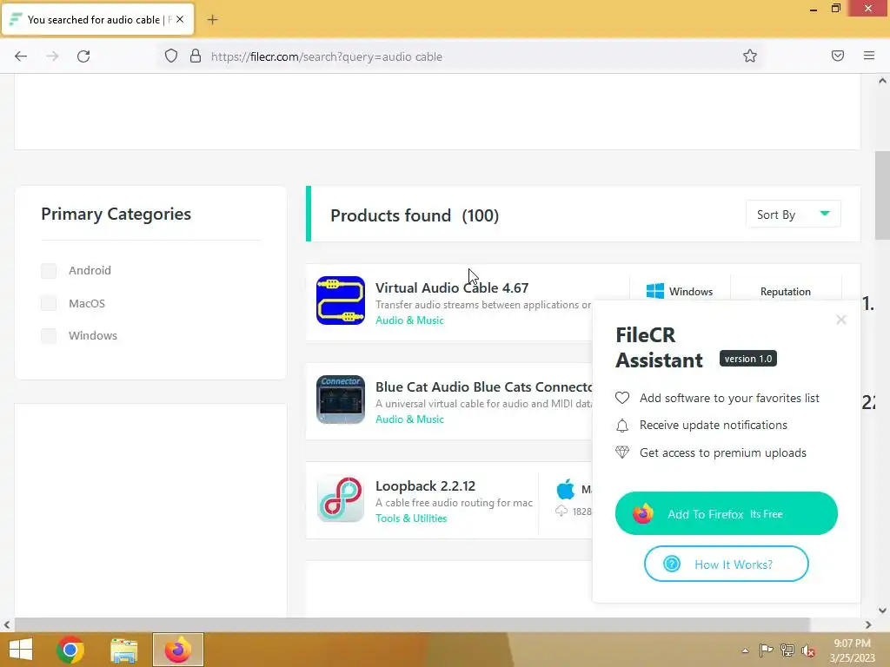This screenshot has width=890, height=667.
Task: Open Virtual Audio Cable 4.67 title
Action: 452,287
